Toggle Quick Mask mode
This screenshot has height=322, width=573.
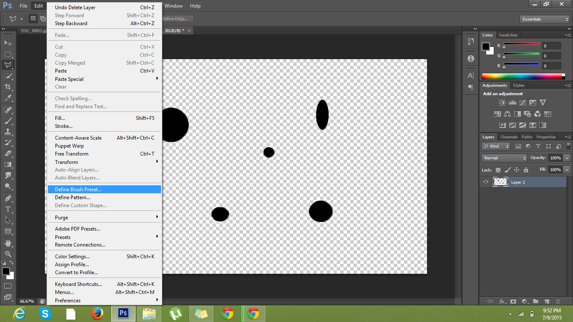pyautogui.click(x=8, y=286)
